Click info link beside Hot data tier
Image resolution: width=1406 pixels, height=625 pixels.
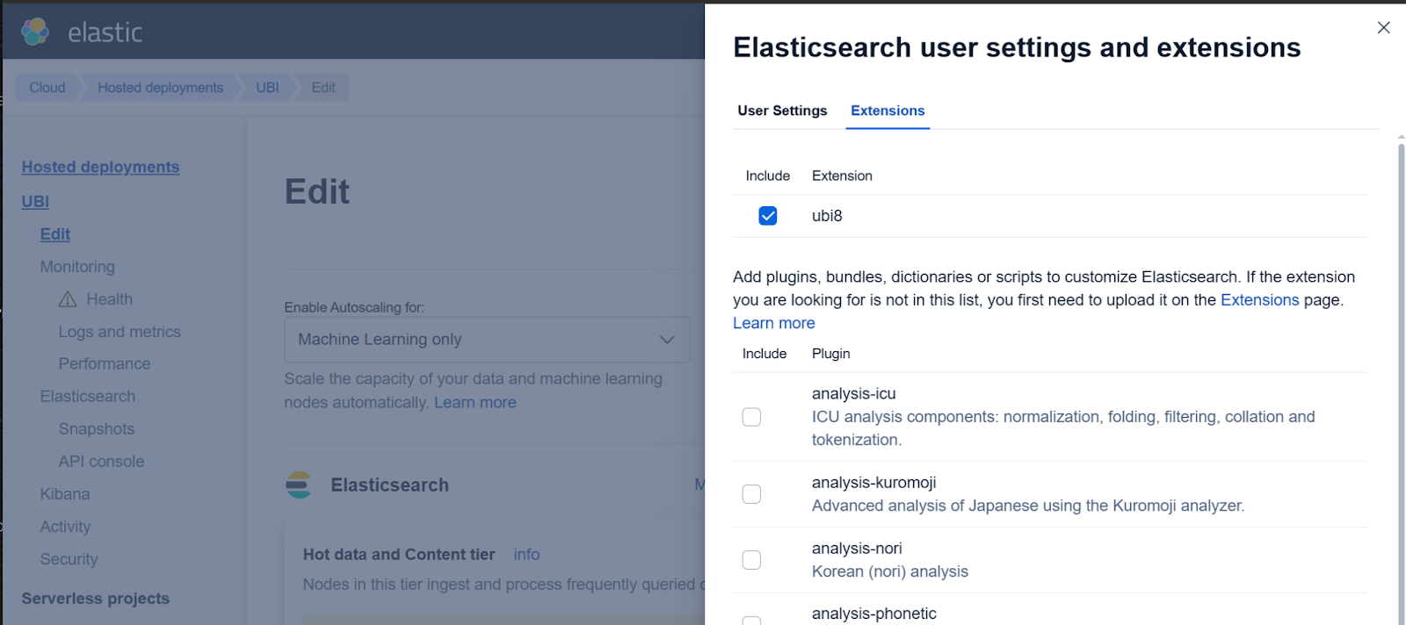point(526,555)
